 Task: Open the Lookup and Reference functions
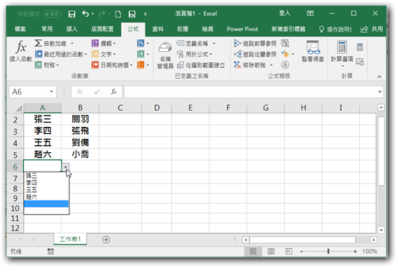[x=143, y=43]
